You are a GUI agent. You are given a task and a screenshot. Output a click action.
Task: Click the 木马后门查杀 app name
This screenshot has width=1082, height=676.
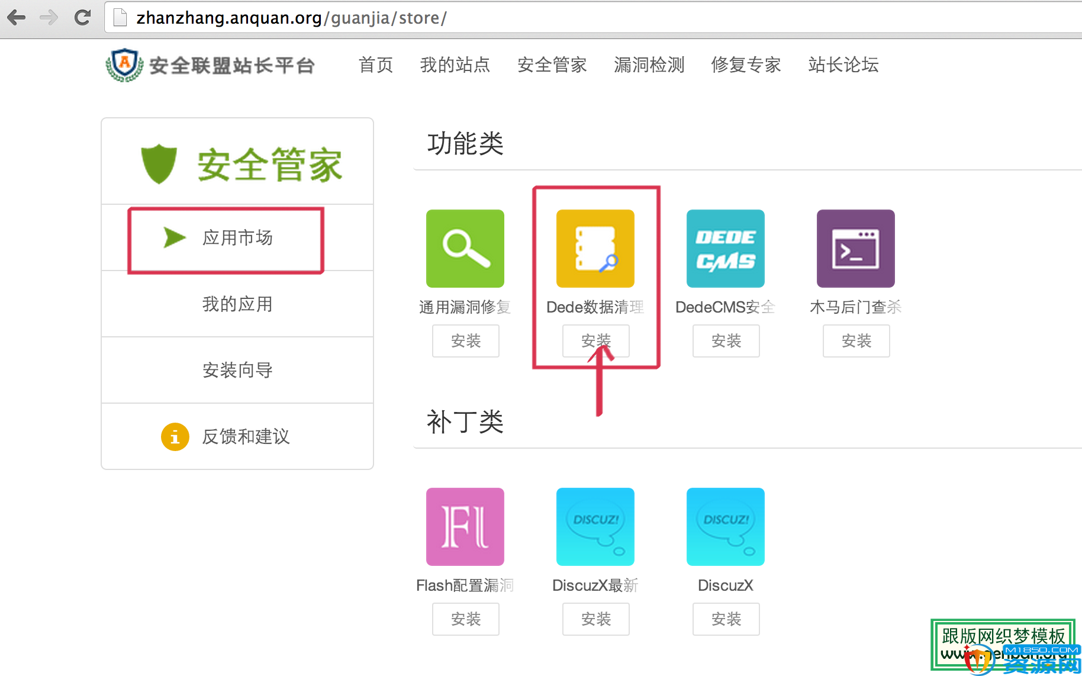coord(856,307)
